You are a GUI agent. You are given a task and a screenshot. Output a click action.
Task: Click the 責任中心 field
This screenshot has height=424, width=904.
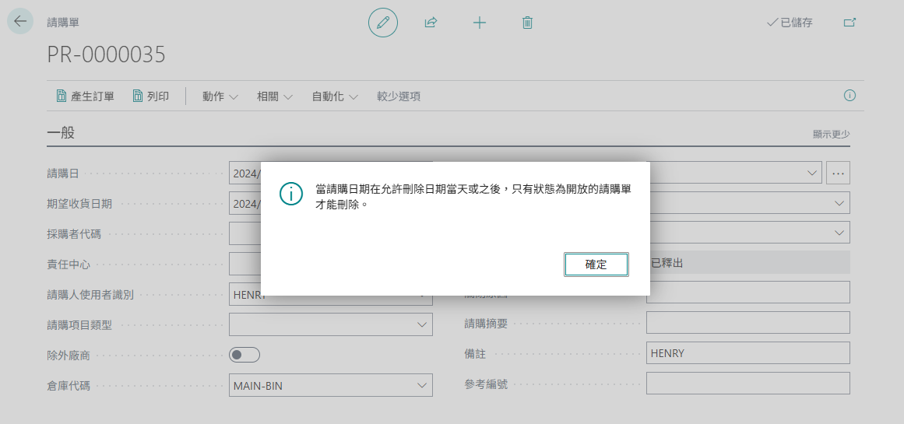click(245, 264)
